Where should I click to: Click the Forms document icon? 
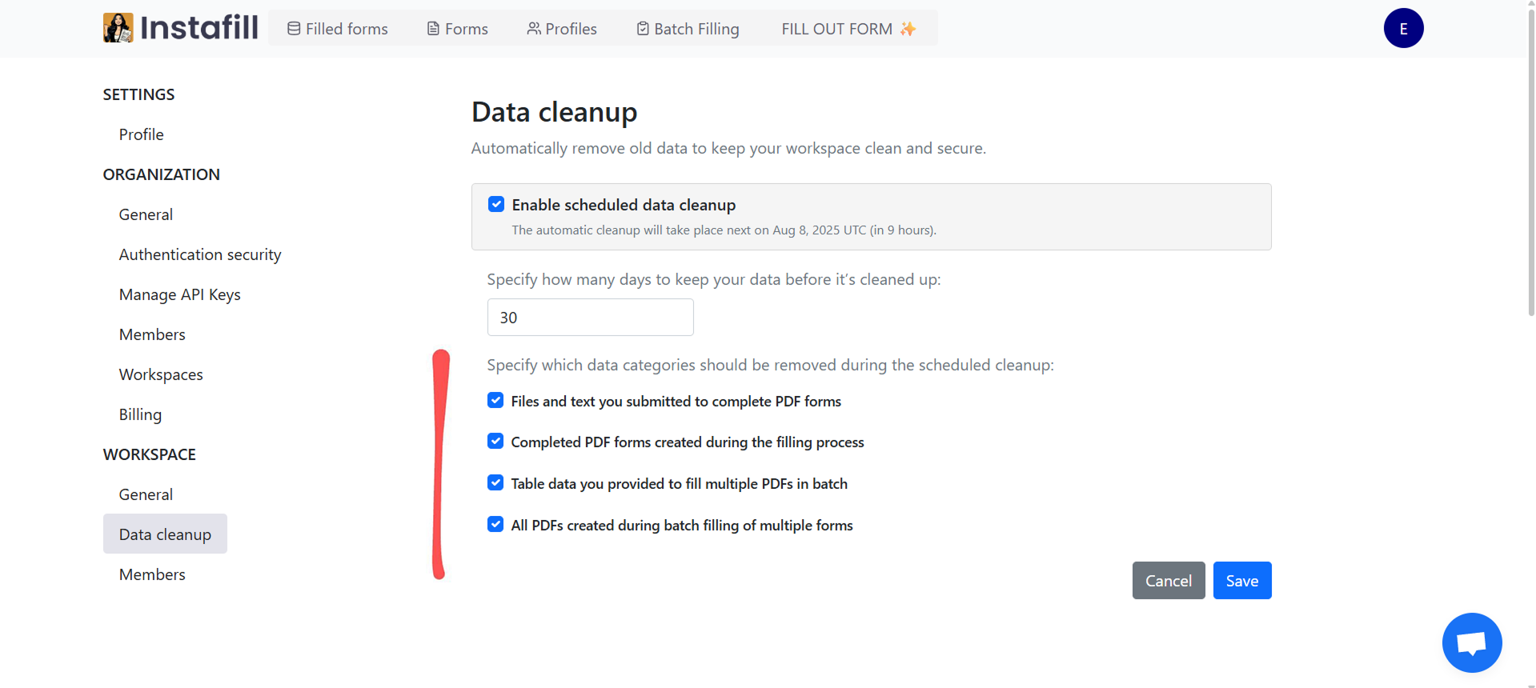[x=430, y=28]
